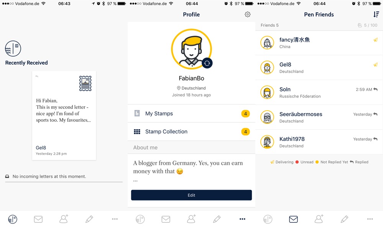Open the conversation with Seeräubermoses
The image size is (383, 227).
[x=319, y=117]
